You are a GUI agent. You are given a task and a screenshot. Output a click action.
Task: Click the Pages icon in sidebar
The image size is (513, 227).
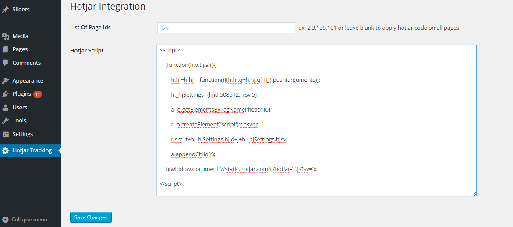pos(5,49)
